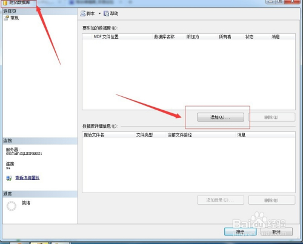Select the 常规 page in 选择页

pos(15,18)
